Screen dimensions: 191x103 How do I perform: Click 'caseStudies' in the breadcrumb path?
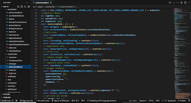click(50, 7)
